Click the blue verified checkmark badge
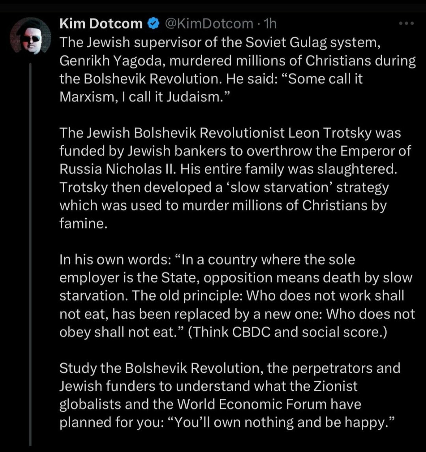The width and height of the screenshot is (426, 452). tap(154, 24)
